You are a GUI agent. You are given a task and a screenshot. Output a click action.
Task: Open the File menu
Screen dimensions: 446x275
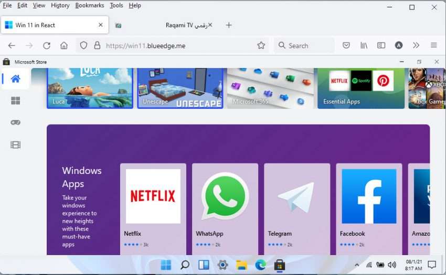(x=7, y=5)
